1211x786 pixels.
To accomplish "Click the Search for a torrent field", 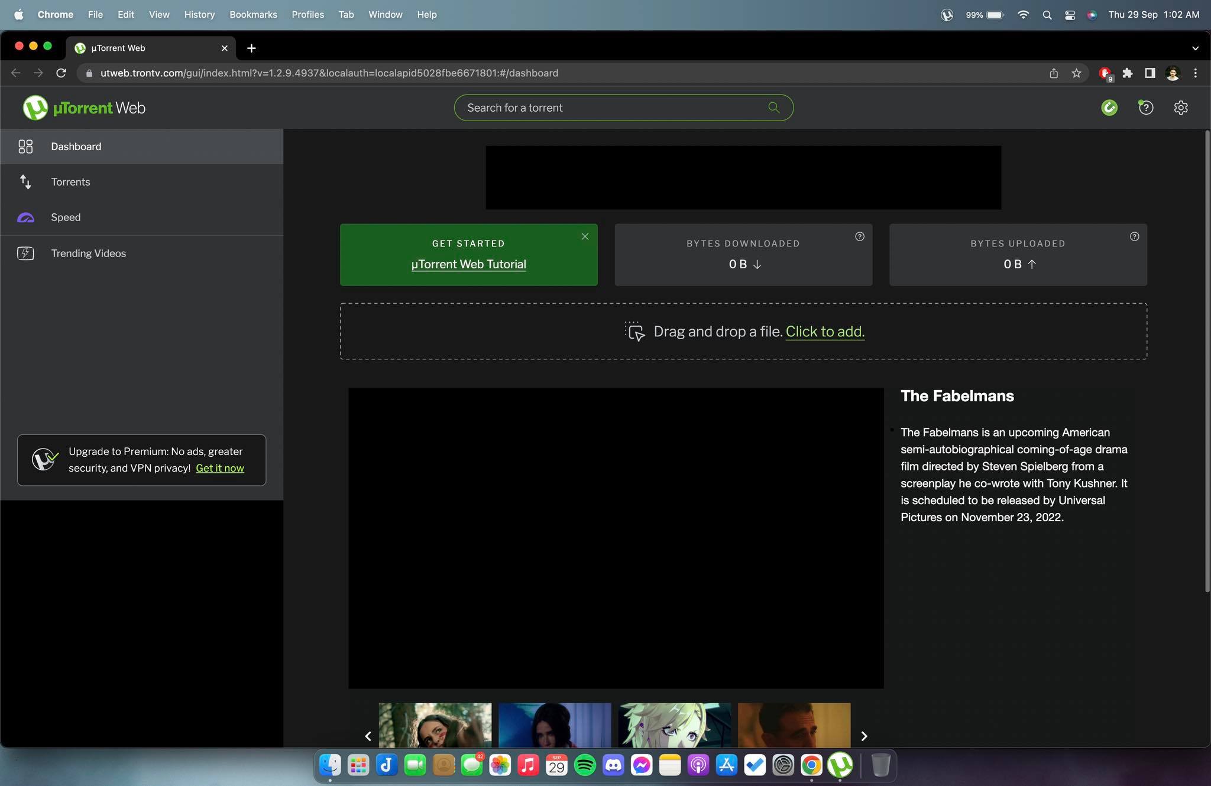I will pos(623,108).
